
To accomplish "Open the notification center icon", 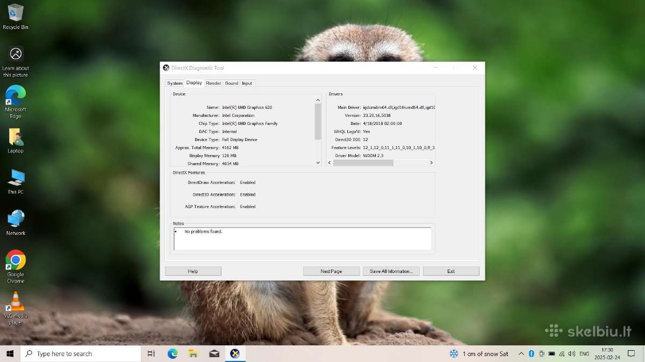I will point(632,354).
